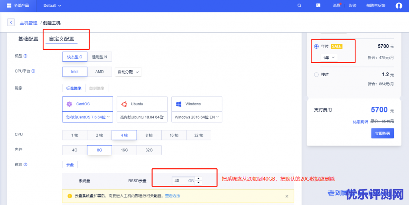Select the 云盘 disk tab
The image size is (409, 205).
(x=70, y=165)
